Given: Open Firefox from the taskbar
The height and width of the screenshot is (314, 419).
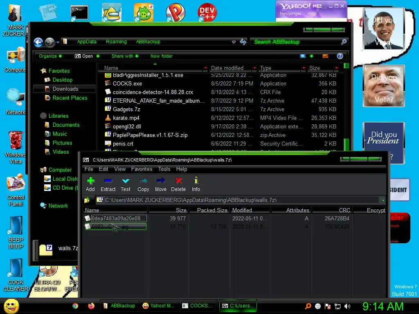Looking at the screenshot, I should (x=91, y=306).
